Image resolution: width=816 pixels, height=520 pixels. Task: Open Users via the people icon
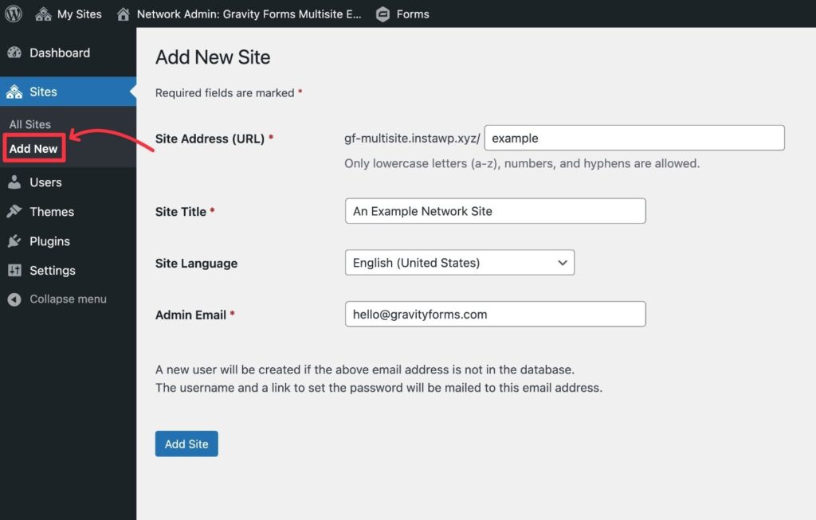[x=17, y=182]
